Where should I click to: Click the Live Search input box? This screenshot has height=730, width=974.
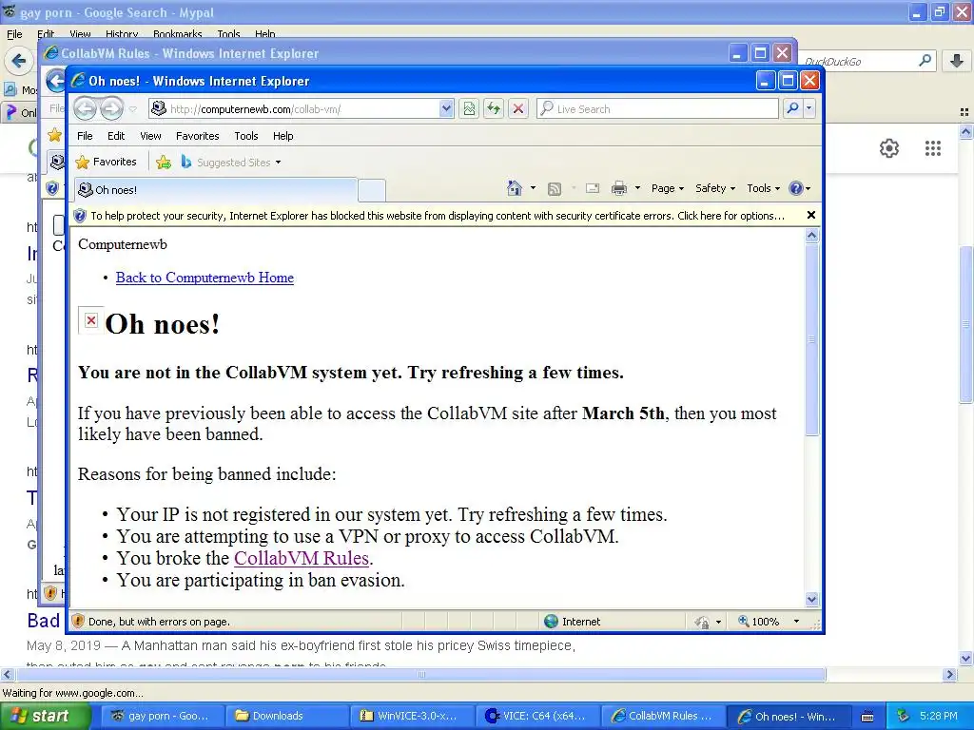(x=657, y=109)
